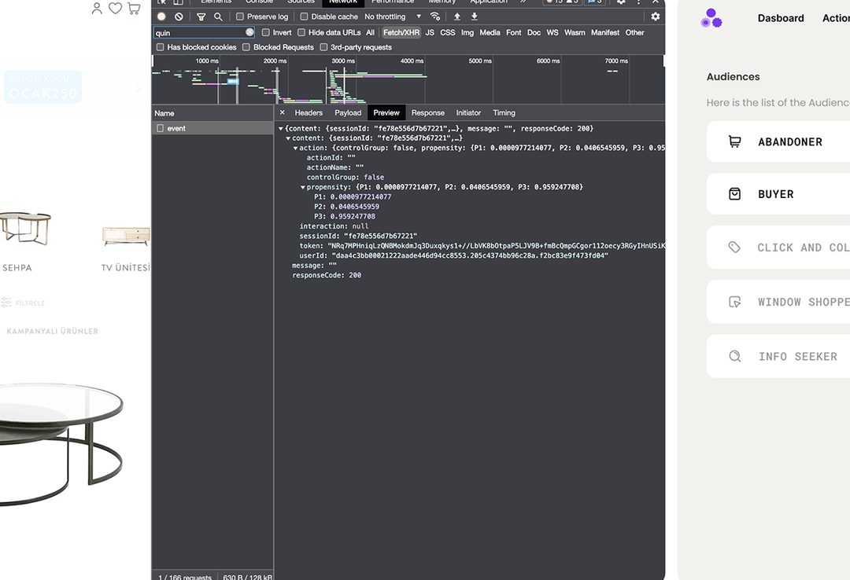Switch to the Response tab
The width and height of the screenshot is (850, 580).
[427, 113]
